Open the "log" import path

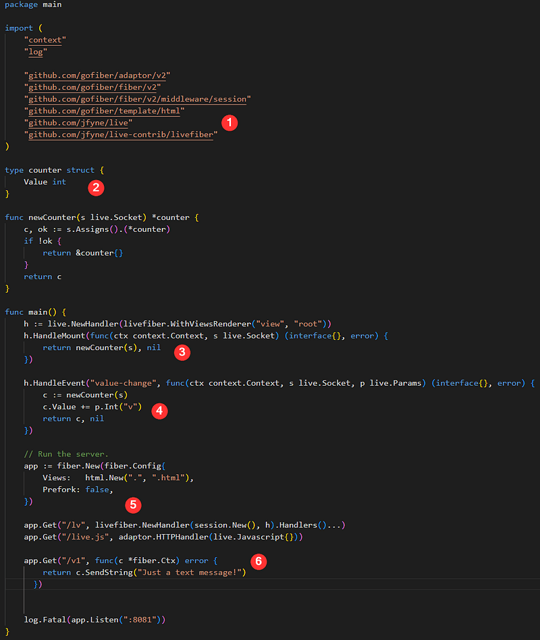click(x=36, y=52)
